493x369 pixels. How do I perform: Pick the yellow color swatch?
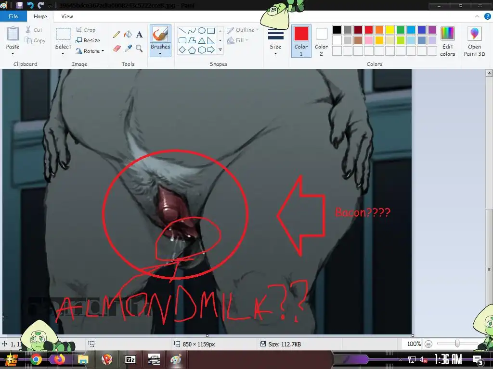[x=390, y=30]
